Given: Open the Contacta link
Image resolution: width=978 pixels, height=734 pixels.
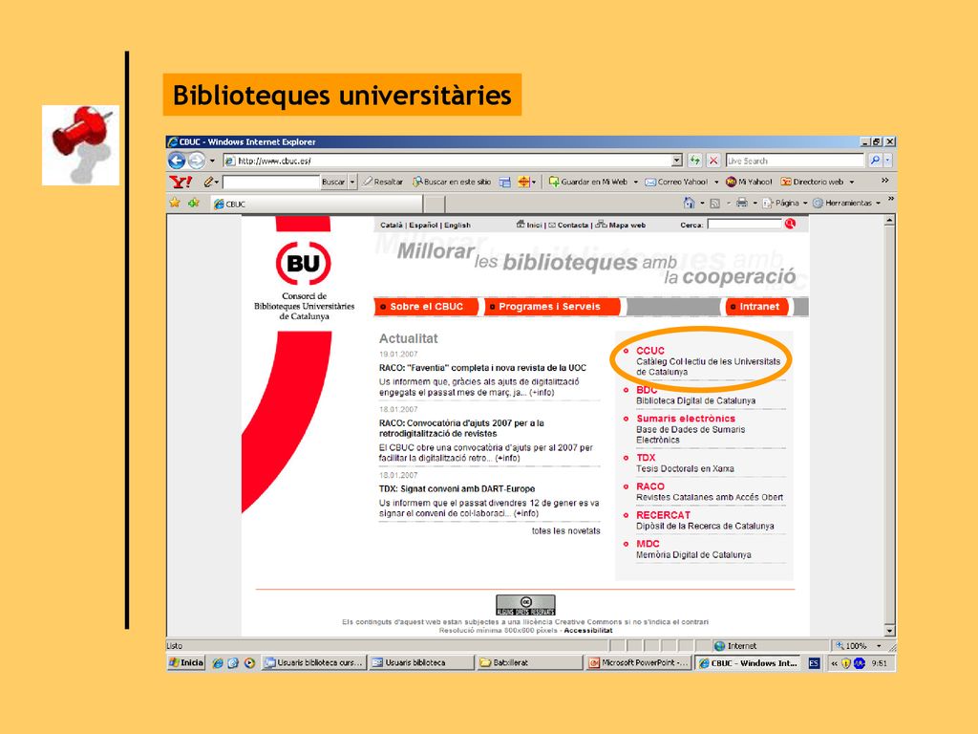Looking at the screenshot, I should (x=568, y=225).
